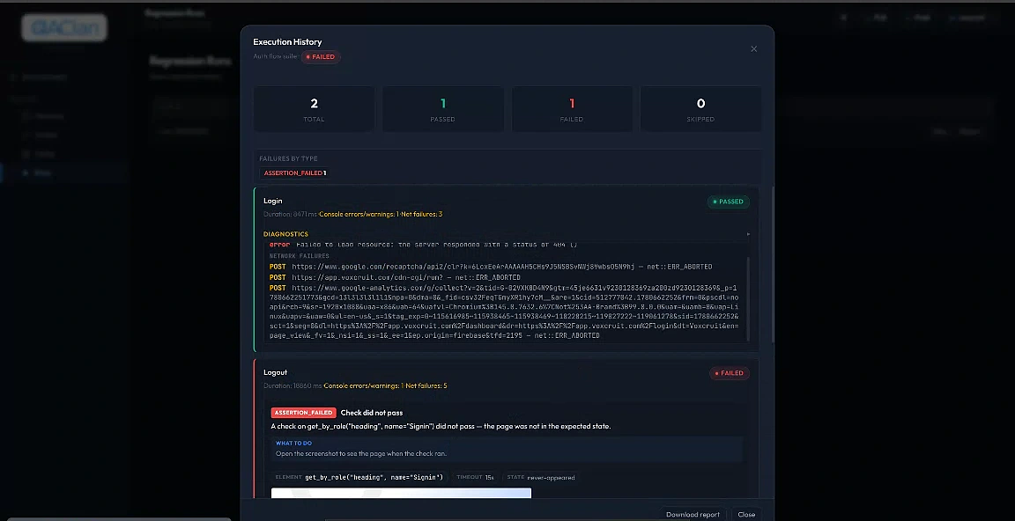
Task: Click the google-analytics collect POST URL
Action: [x=504, y=312]
